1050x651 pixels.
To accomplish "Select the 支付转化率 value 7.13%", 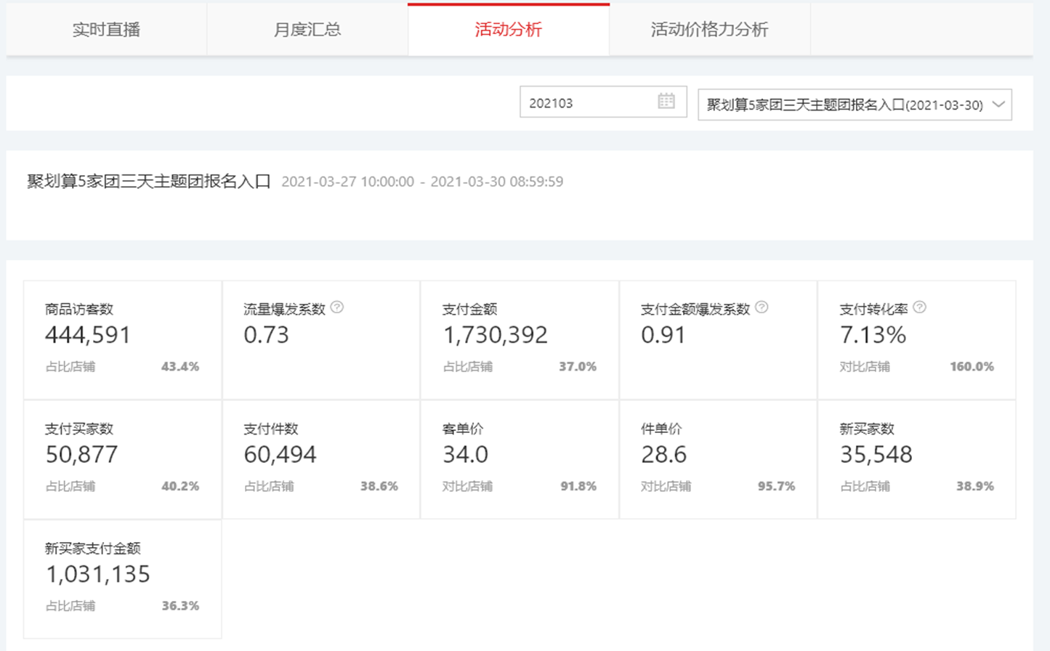I will click(x=873, y=335).
